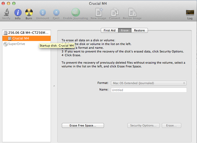Click the sidebar splitter handle
The height and width of the screenshot is (143, 197).
click(x=54, y=86)
